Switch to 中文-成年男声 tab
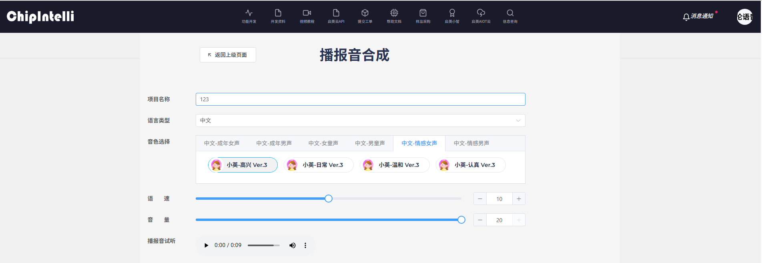 tap(274, 143)
